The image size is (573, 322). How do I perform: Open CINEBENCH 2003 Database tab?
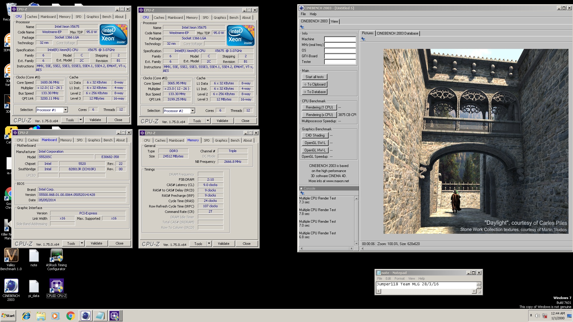tap(398, 33)
